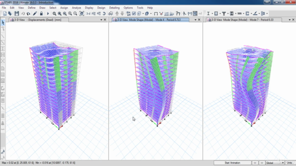Viewport: 296px width, 166px height.
Task: Click the Start Animation button
Action: (x=232, y=163)
